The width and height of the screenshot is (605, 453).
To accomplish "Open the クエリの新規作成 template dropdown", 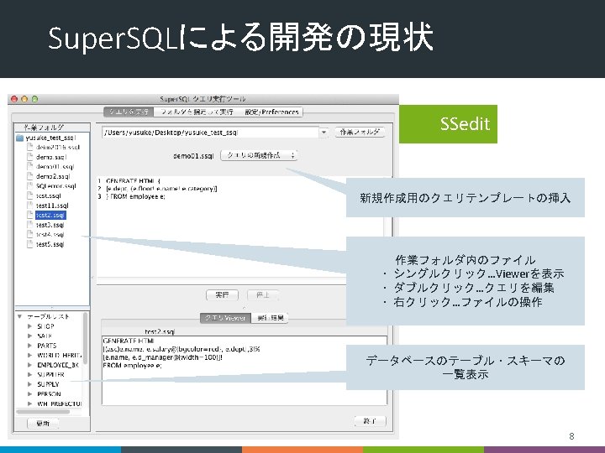I will (x=259, y=155).
